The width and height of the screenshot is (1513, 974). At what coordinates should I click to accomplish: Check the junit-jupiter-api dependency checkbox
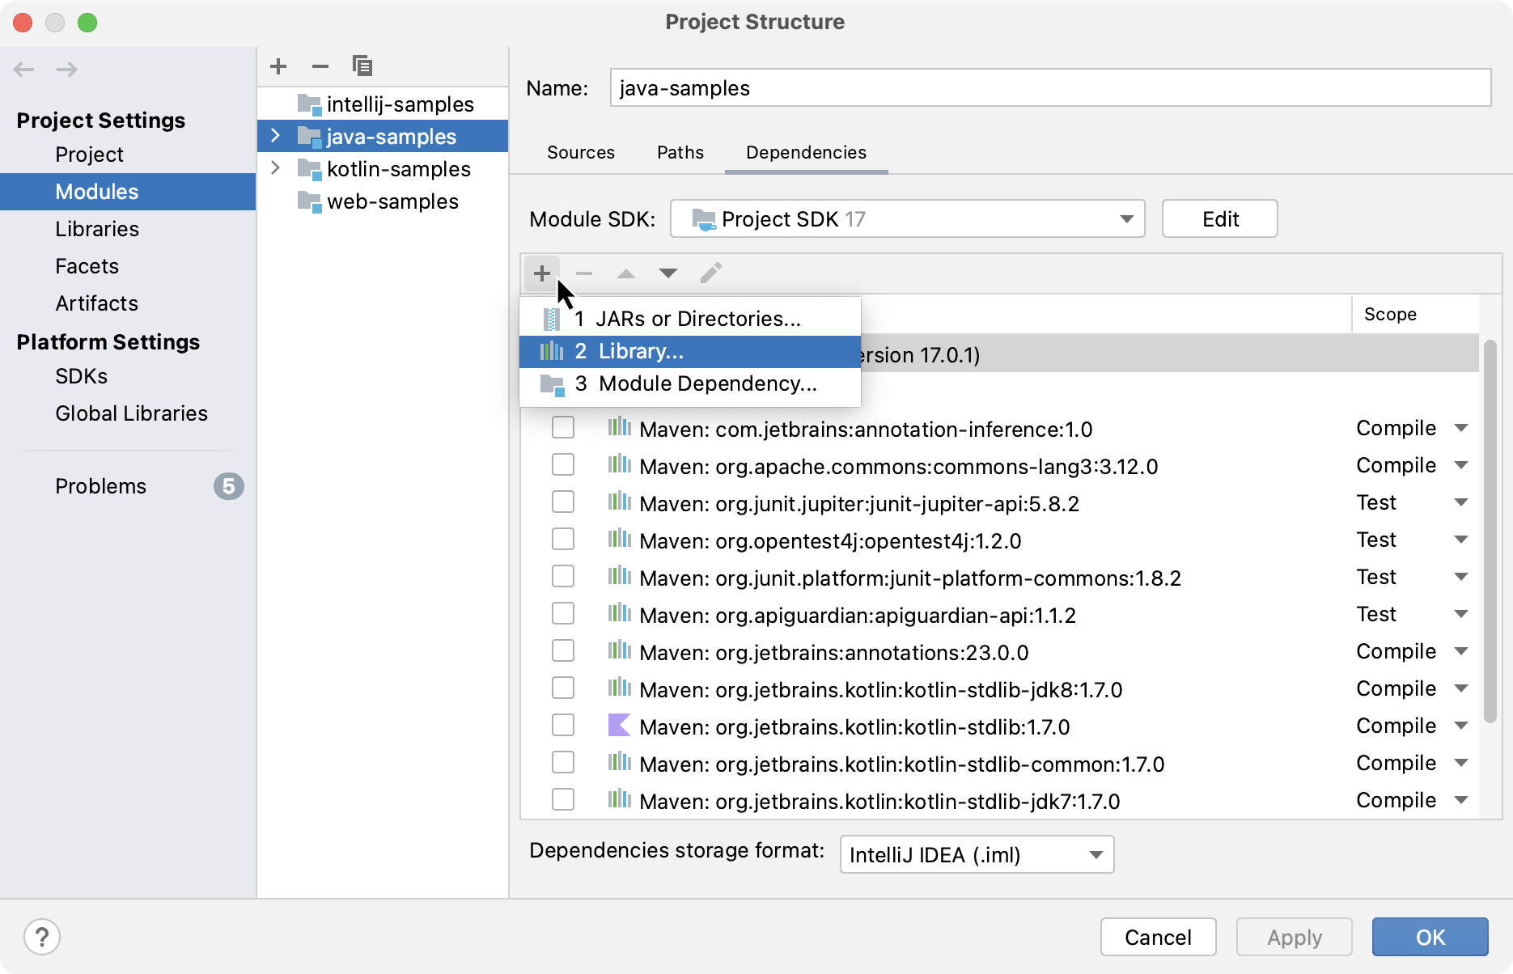point(563,502)
